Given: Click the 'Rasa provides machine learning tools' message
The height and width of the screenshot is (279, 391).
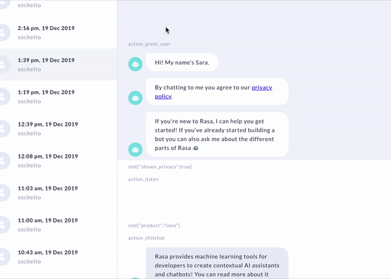Looking at the screenshot, I should pos(217,263).
